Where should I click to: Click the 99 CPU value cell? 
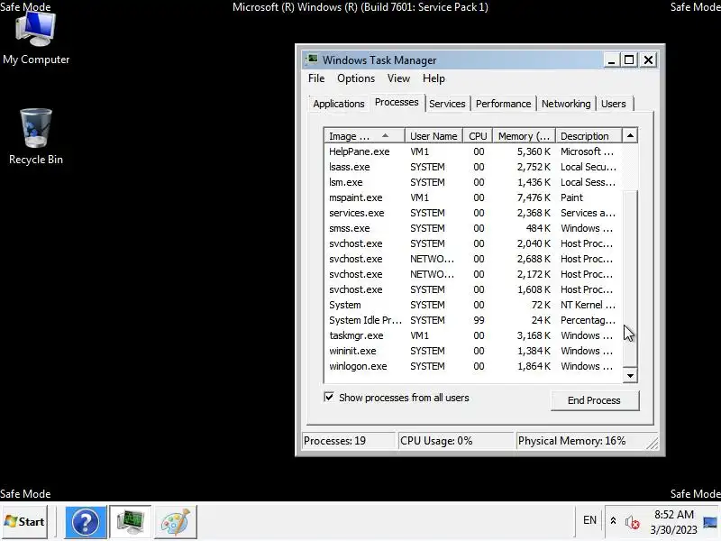coord(479,320)
